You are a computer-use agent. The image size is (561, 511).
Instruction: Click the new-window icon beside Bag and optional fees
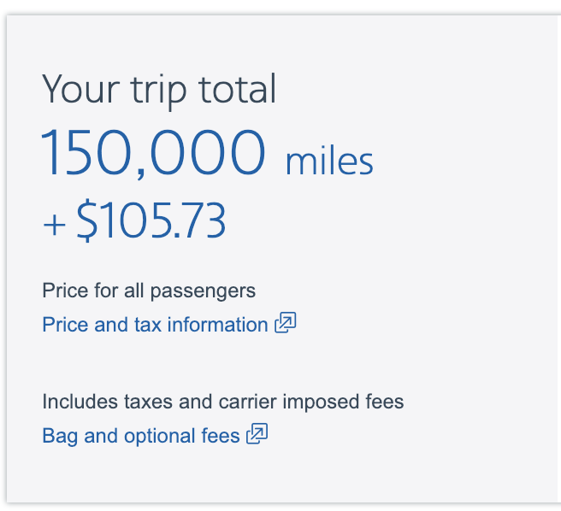pos(257,434)
